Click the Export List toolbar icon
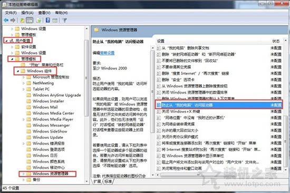 [39, 20]
